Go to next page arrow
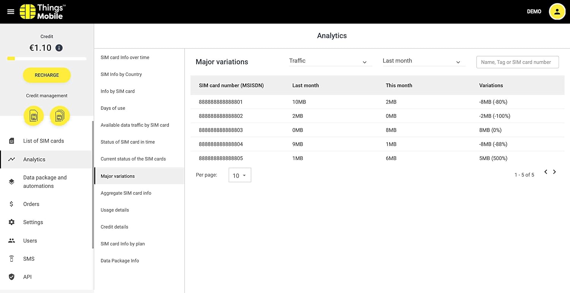 tap(554, 172)
